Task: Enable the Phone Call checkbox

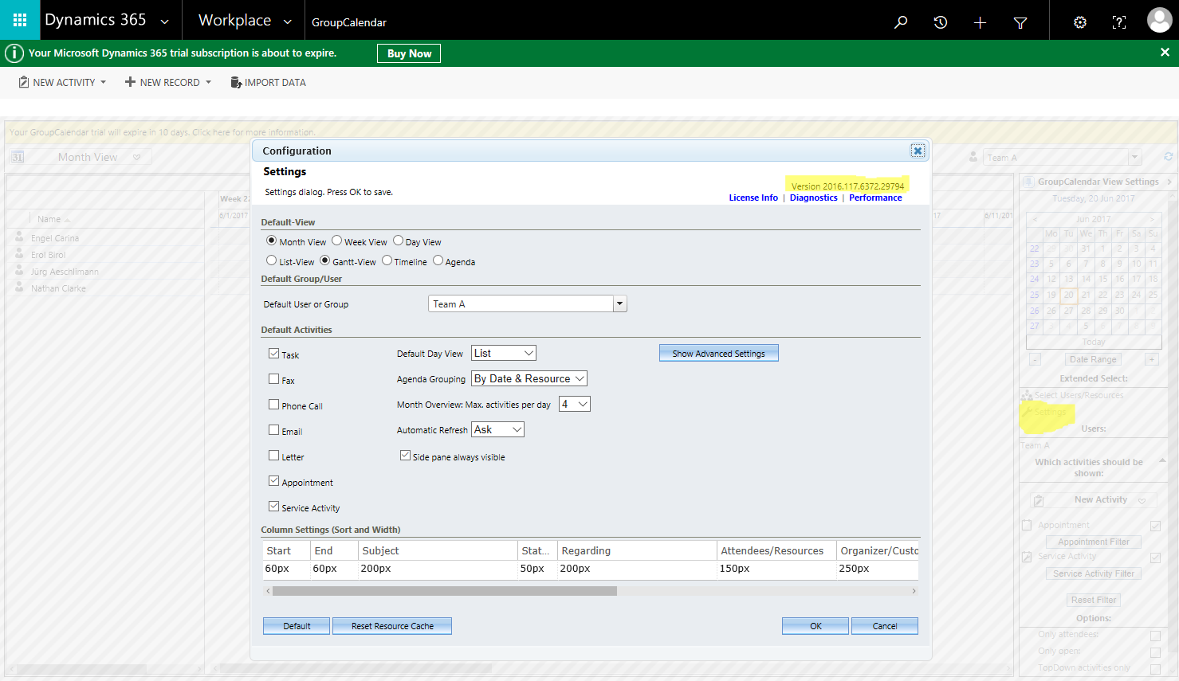Action: point(273,405)
